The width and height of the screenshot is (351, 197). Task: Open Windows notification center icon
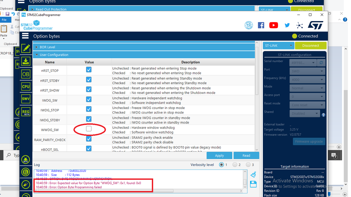[334, 156]
